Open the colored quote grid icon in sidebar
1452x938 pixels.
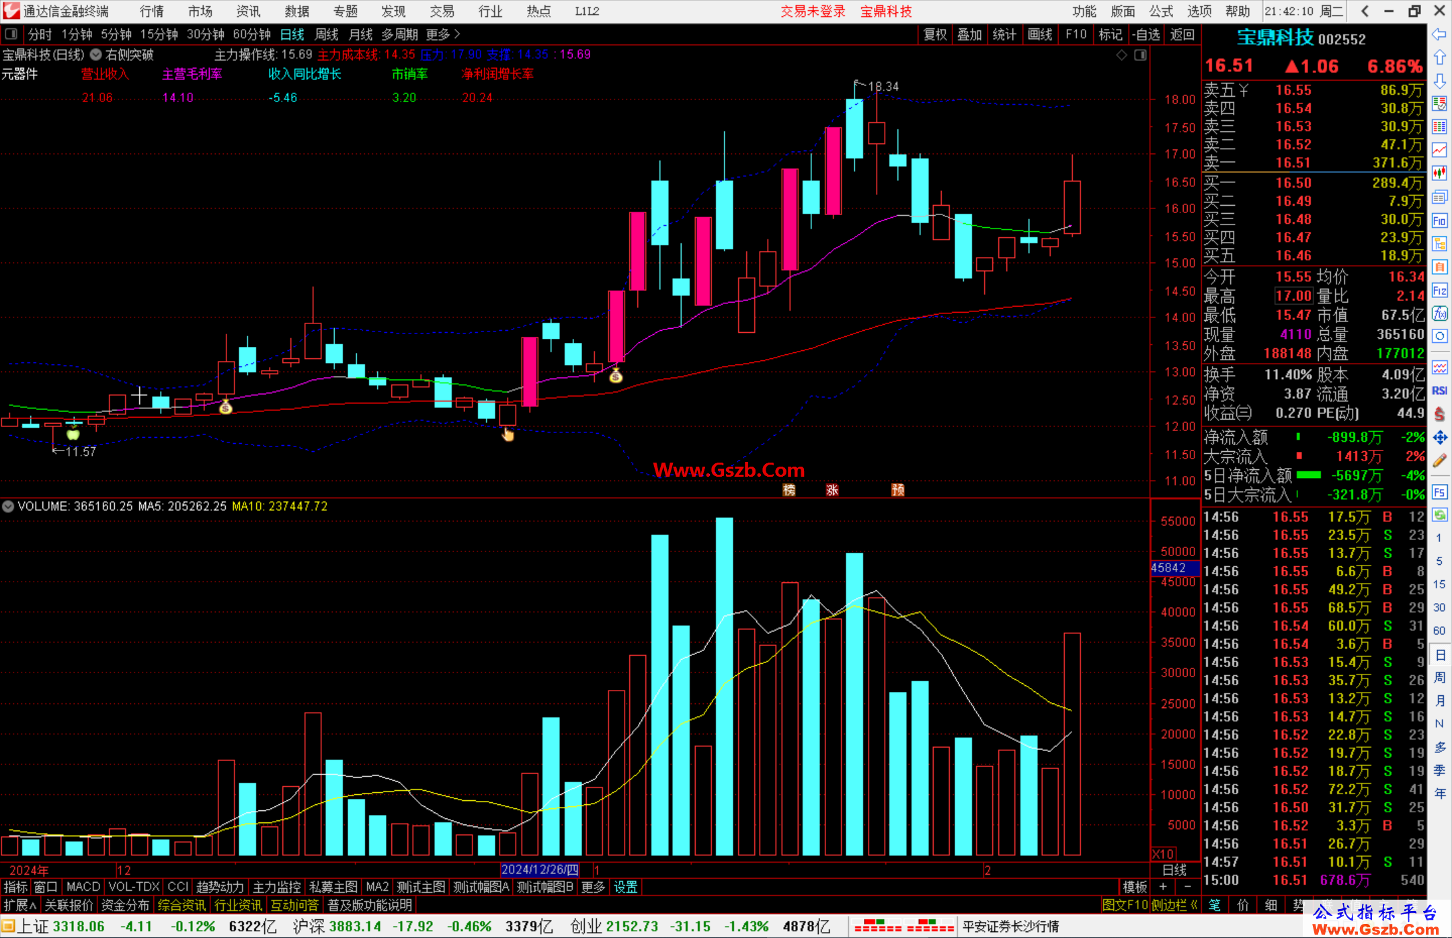[x=1439, y=127]
